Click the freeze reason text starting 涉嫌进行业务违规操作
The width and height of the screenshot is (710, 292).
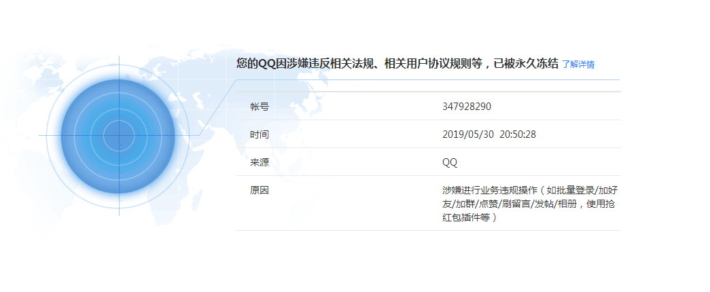[530, 204]
